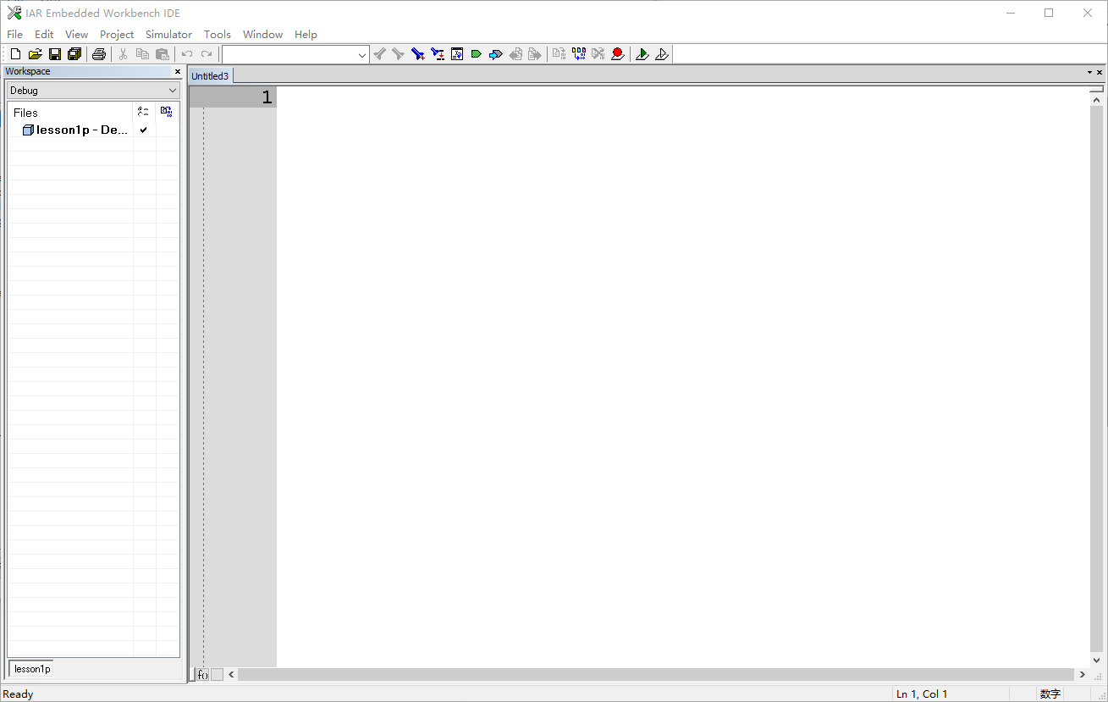1108x702 pixels.
Task: Open the File menu
Action: [x=14, y=35]
